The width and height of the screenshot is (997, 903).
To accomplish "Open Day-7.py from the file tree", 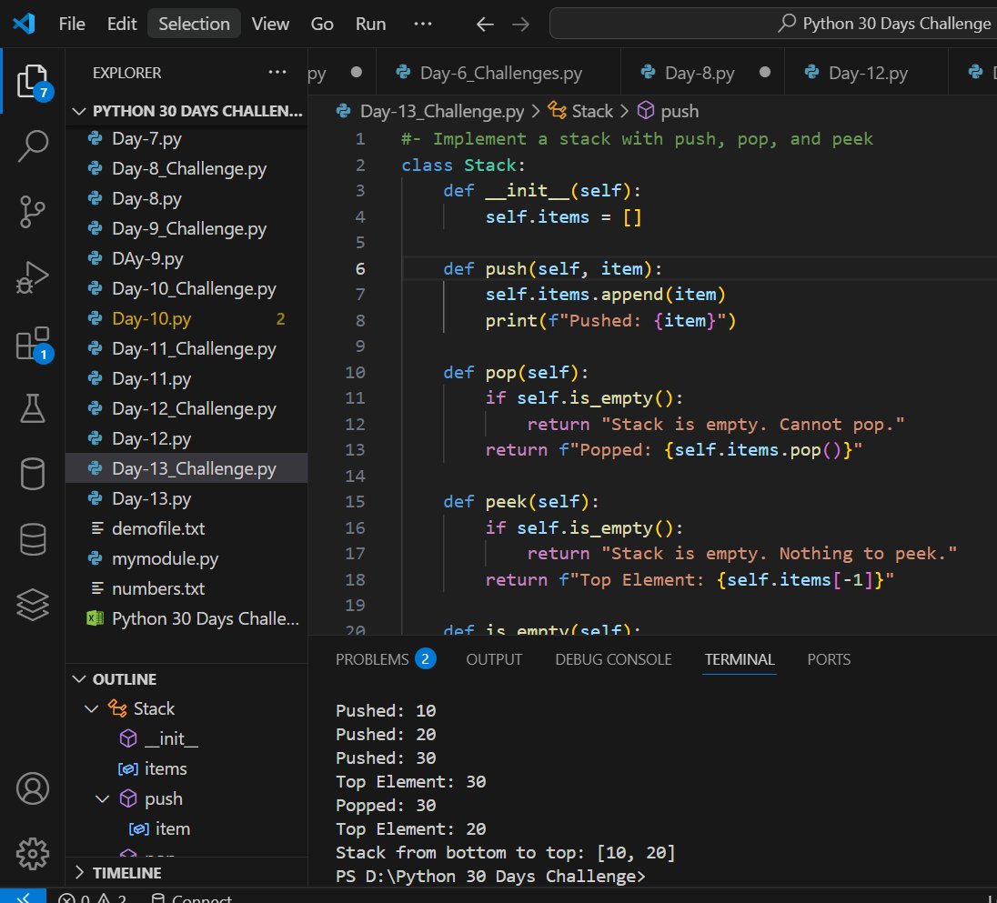I will (x=187, y=138).
